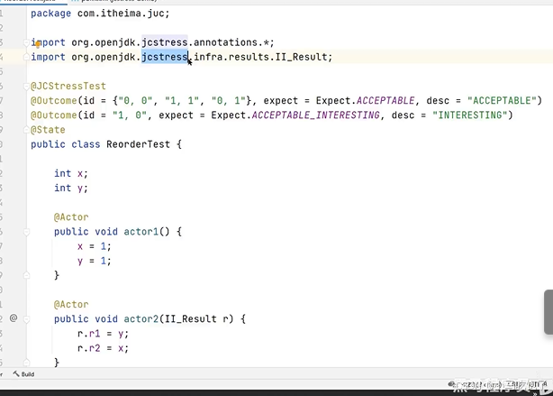Click II_Result in the import statement

[301, 57]
